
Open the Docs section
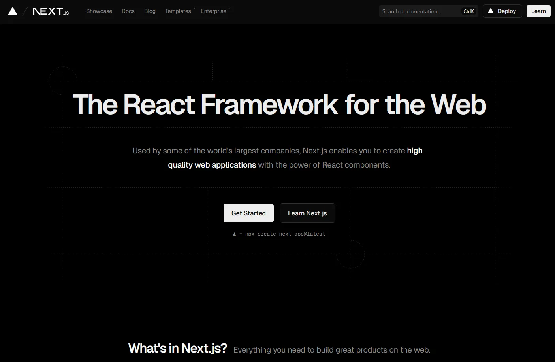(x=128, y=11)
